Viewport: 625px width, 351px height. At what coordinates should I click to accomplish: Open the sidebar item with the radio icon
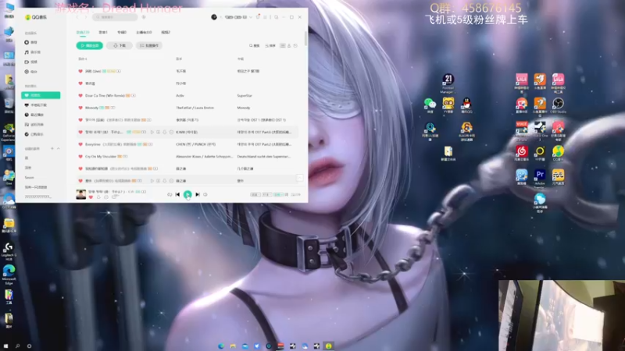[31, 72]
